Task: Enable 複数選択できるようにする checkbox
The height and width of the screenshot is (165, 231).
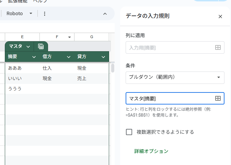Action: tap(129, 132)
